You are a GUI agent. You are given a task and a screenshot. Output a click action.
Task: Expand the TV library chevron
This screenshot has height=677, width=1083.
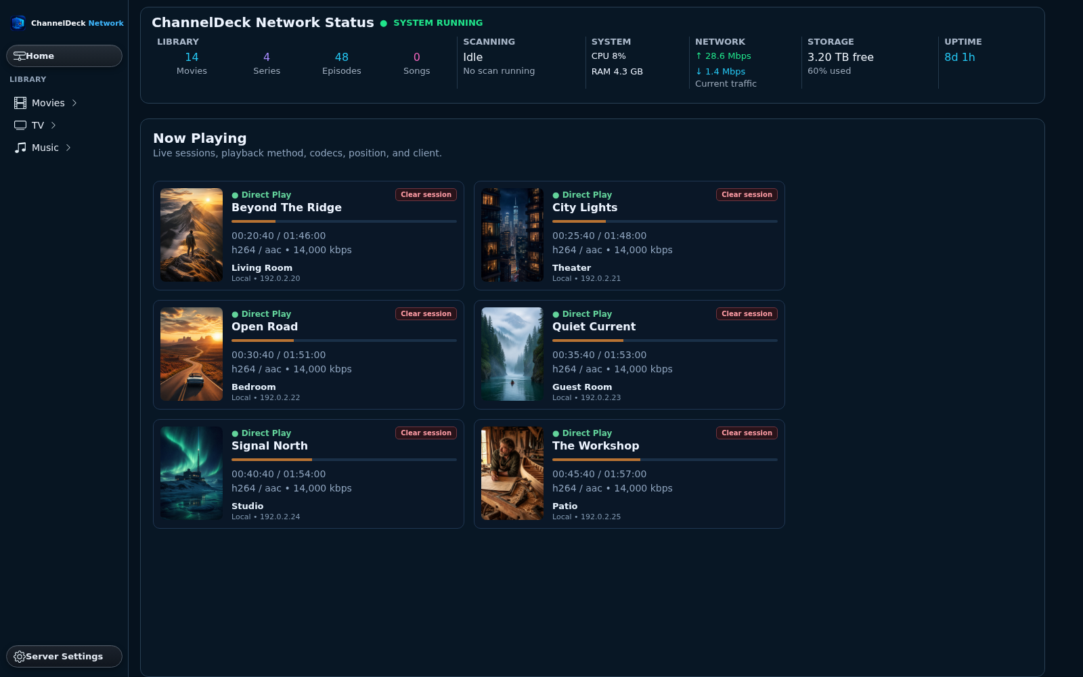[x=53, y=125]
